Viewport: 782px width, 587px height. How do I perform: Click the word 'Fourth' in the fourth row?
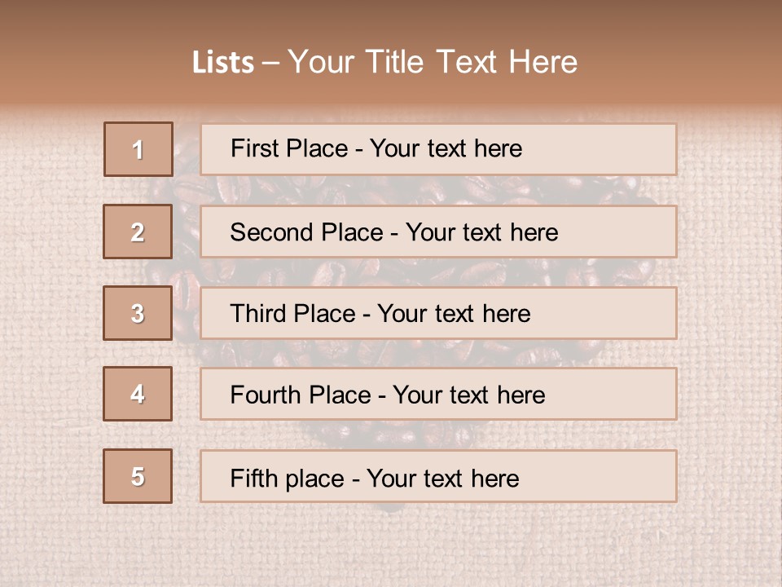tap(265, 395)
